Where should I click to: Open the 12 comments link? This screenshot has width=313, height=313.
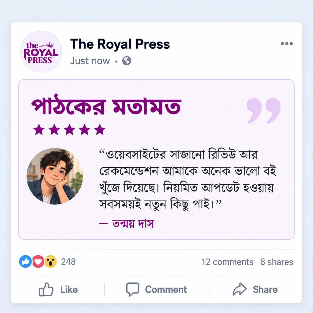227,262
